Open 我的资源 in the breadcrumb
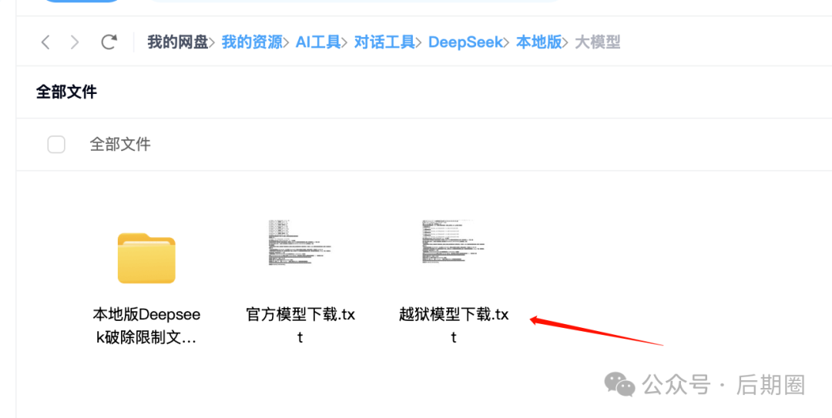This screenshot has width=832, height=418. 252,42
